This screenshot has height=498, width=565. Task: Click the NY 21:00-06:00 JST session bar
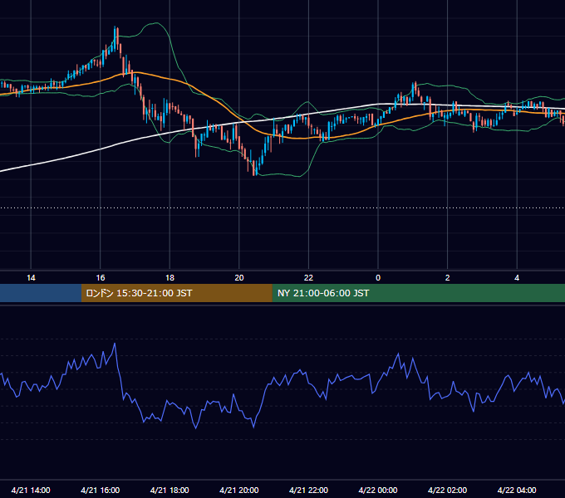(x=418, y=293)
